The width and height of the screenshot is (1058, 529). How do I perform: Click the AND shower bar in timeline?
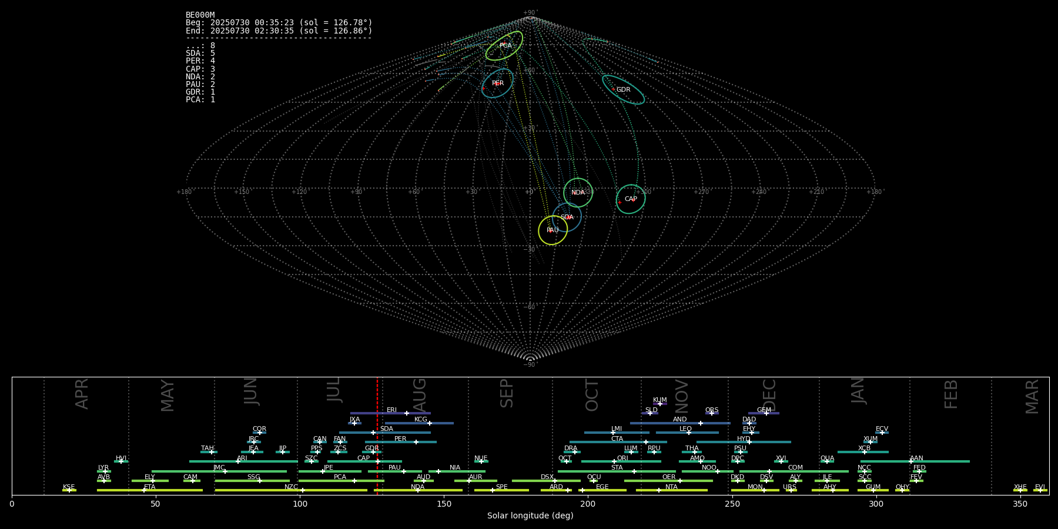pyautogui.click(x=680, y=423)
